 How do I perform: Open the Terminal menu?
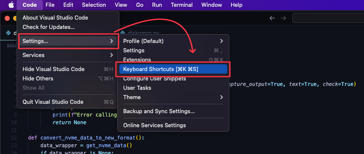tap(182, 5)
